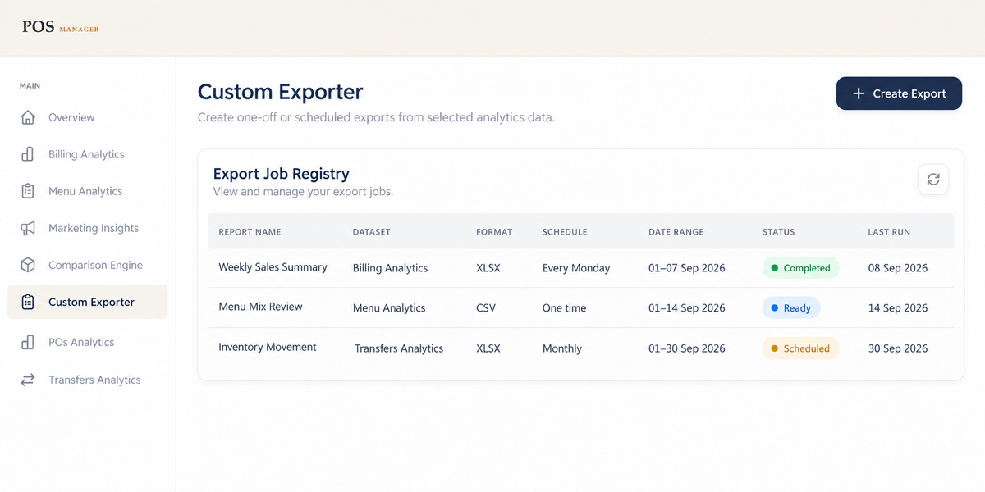Click the Report Name column header
985x492 pixels.
250,232
